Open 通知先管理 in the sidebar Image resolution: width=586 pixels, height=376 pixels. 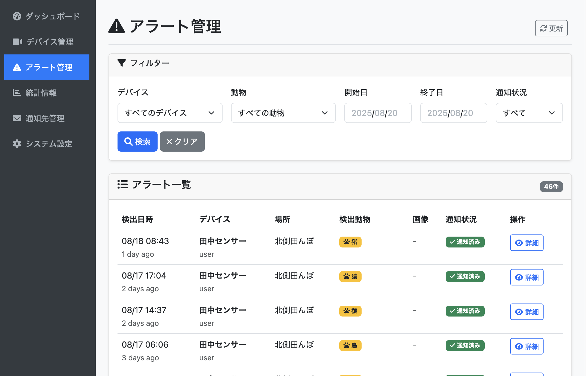47,118
